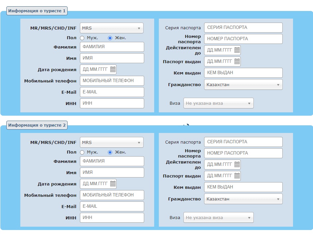Click E-Mail input for tourist 2
The height and width of the screenshot is (234, 313).
(112, 206)
